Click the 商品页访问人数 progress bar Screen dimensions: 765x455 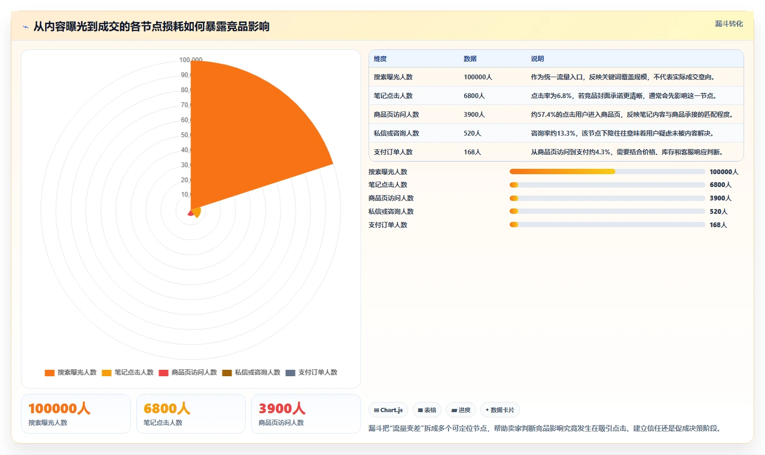pyautogui.click(x=607, y=198)
